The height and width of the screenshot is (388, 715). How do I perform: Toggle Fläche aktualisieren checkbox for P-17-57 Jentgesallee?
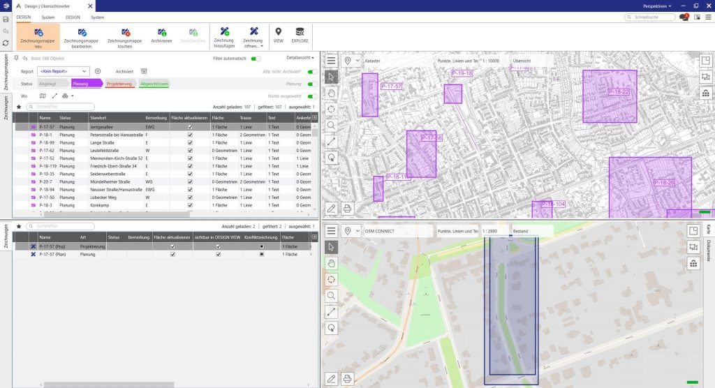coord(190,127)
